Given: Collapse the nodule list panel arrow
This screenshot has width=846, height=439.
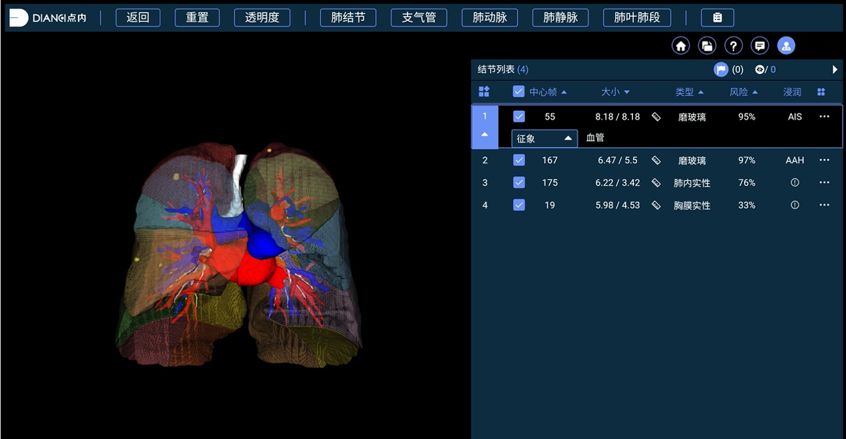Looking at the screenshot, I should coord(835,69).
